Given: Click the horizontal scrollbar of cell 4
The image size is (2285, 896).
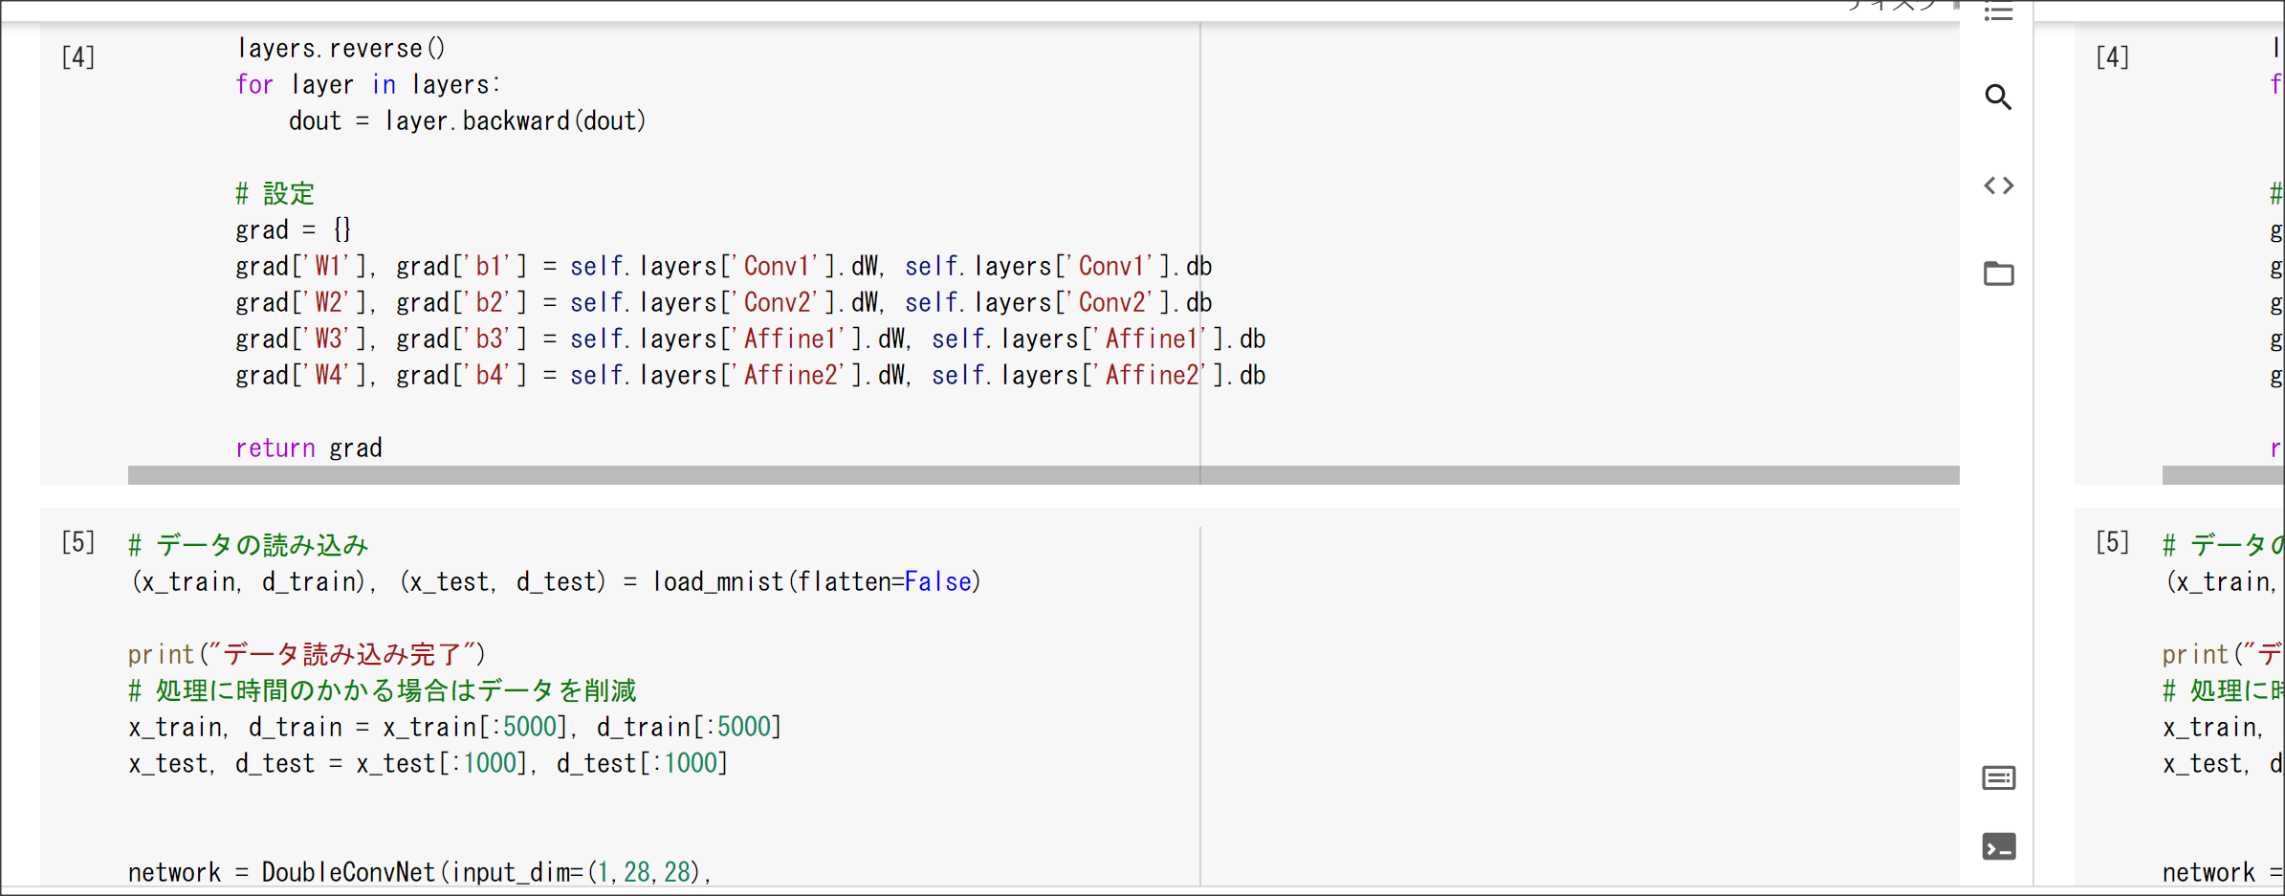Looking at the screenshot, I should tap(1044, 475).
